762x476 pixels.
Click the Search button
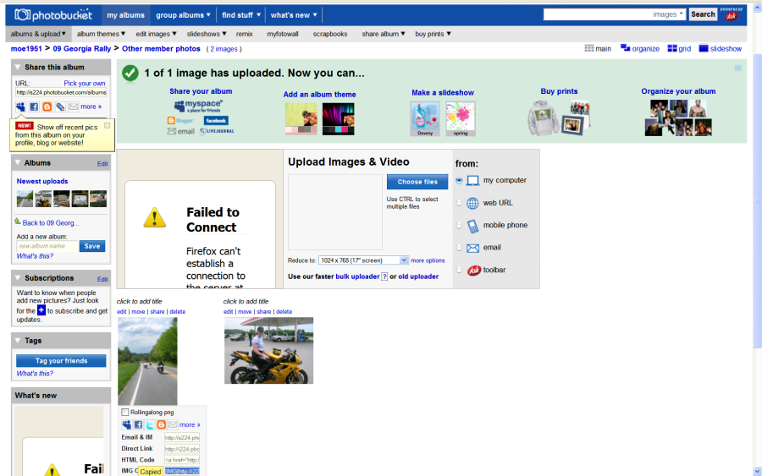[703, 14]
